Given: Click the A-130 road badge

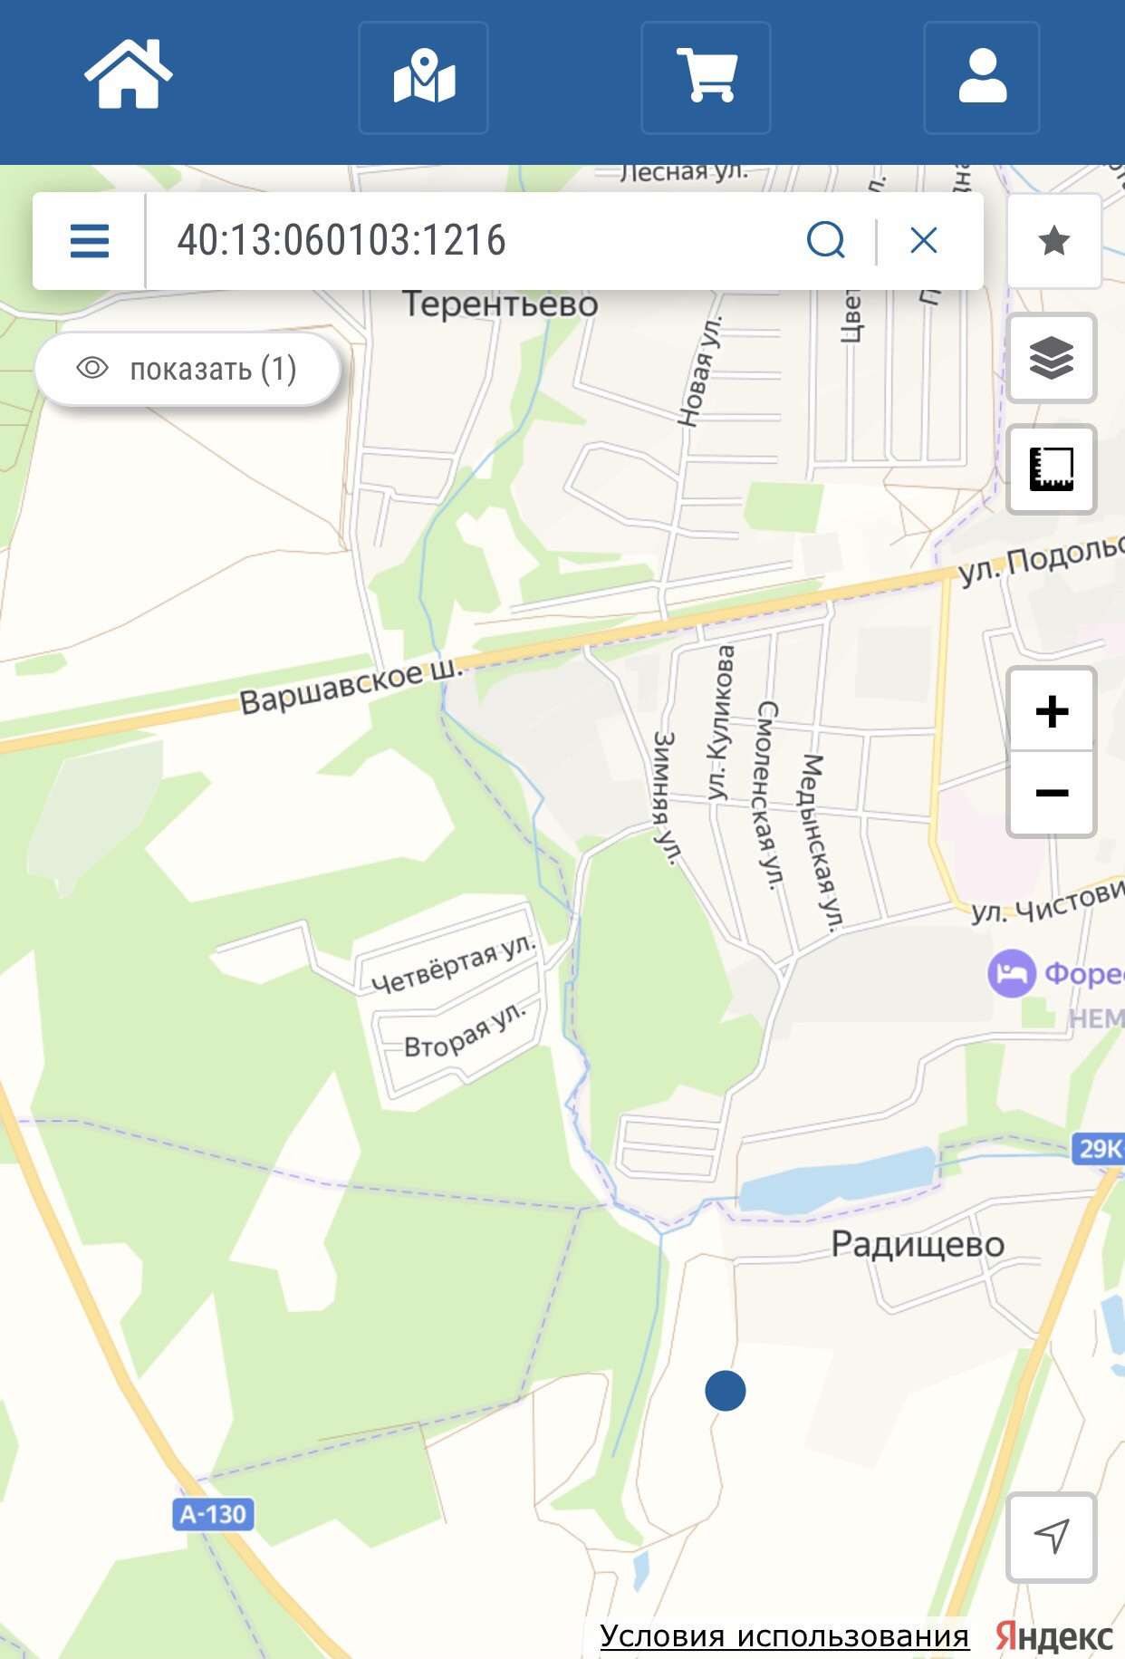Looking at the screenshot, I should click(213, 1514).
